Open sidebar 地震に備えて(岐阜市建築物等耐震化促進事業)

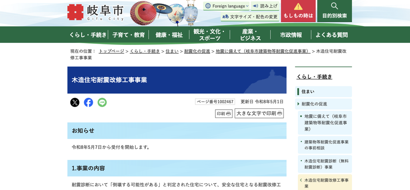[x=325, y=122]
